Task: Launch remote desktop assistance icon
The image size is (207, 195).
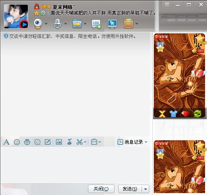Action: (112, 24)
